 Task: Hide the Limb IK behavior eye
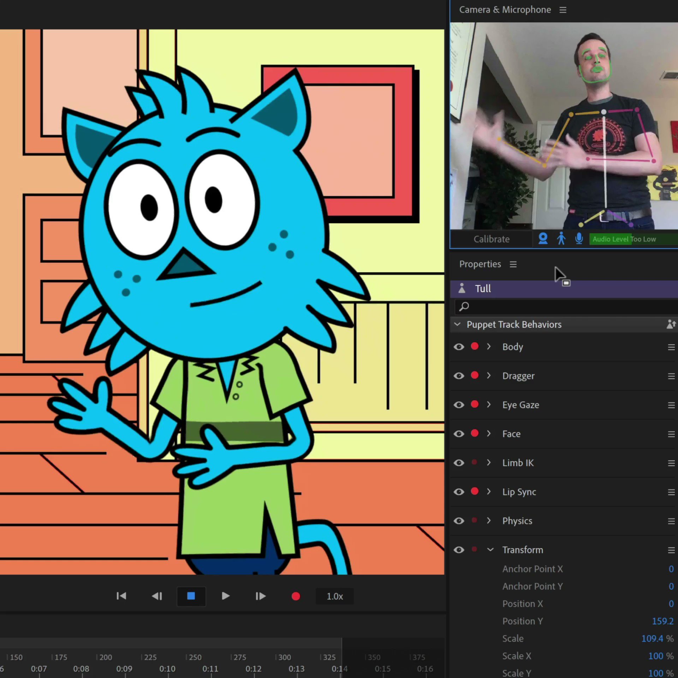tap(459, 463)
